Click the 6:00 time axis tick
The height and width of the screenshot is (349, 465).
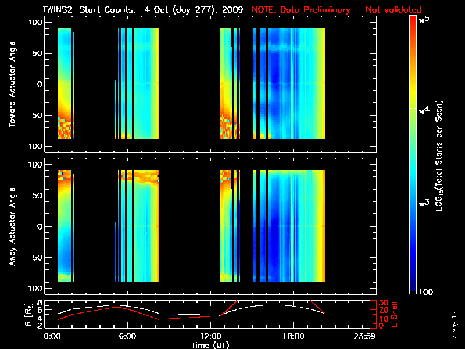click(127, 336)
